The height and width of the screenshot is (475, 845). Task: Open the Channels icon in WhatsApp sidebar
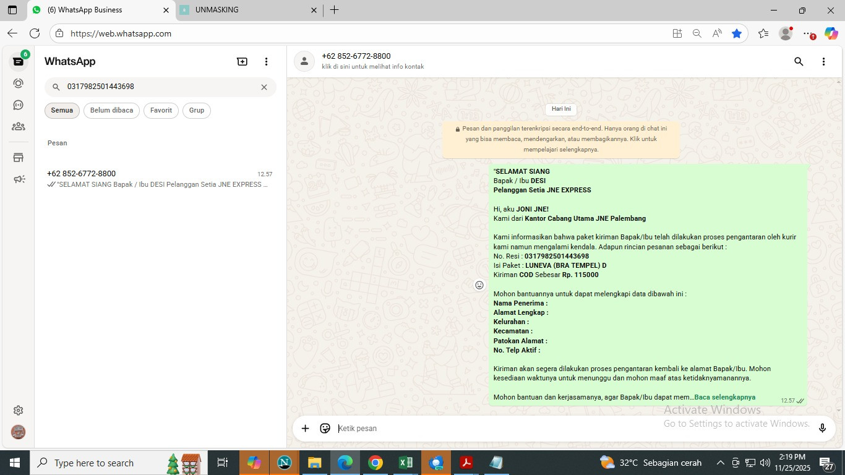click(x=19, y=105)
